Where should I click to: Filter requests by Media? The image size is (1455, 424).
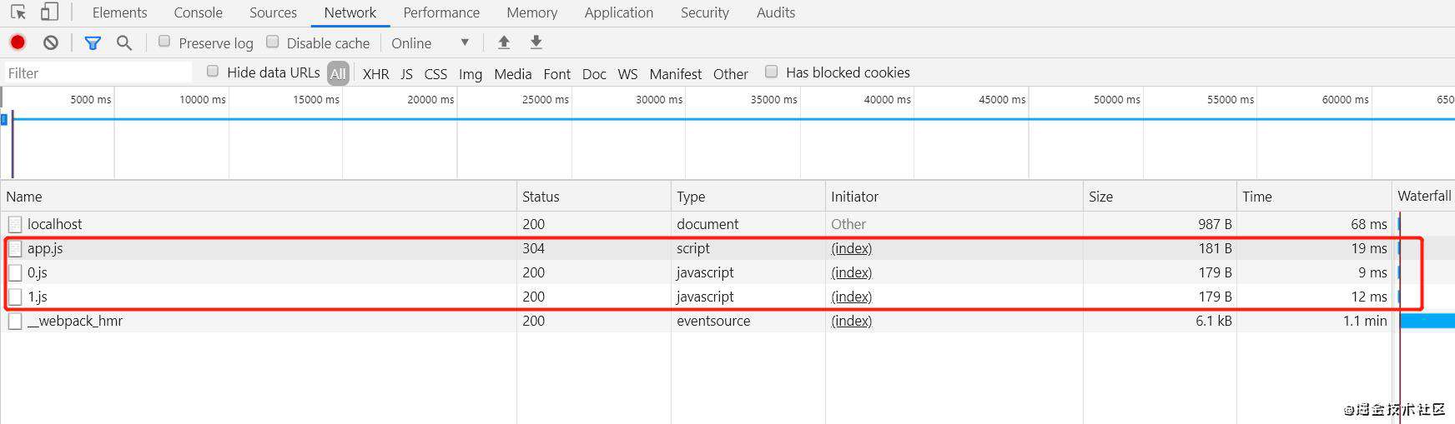coord(512,74)
